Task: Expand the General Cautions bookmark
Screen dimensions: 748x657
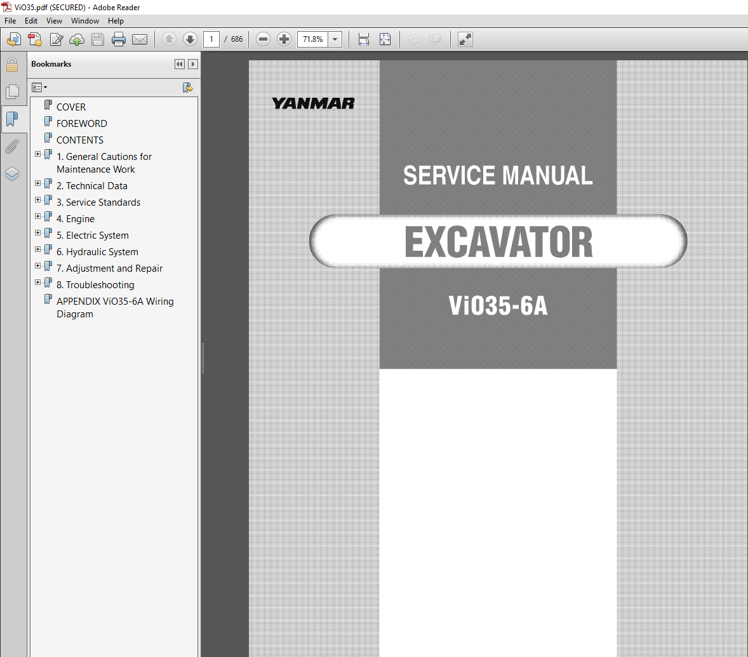Action: pyautogui.click(x=37, y=154)
